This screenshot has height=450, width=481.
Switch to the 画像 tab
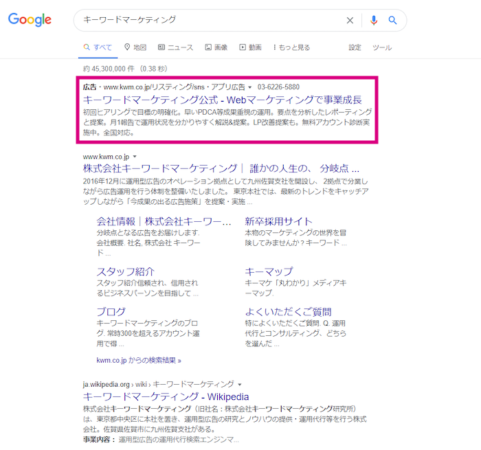pos(216,47)
